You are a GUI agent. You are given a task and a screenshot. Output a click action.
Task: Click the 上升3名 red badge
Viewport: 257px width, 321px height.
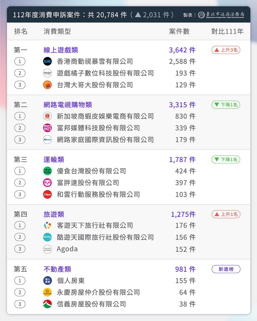coord(226,50)
